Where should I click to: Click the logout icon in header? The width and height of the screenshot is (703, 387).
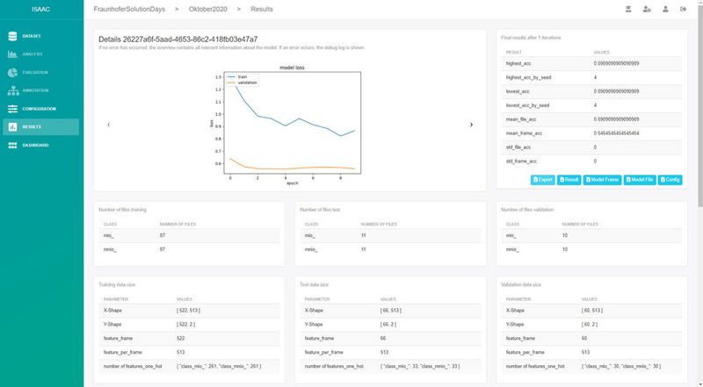683,10
